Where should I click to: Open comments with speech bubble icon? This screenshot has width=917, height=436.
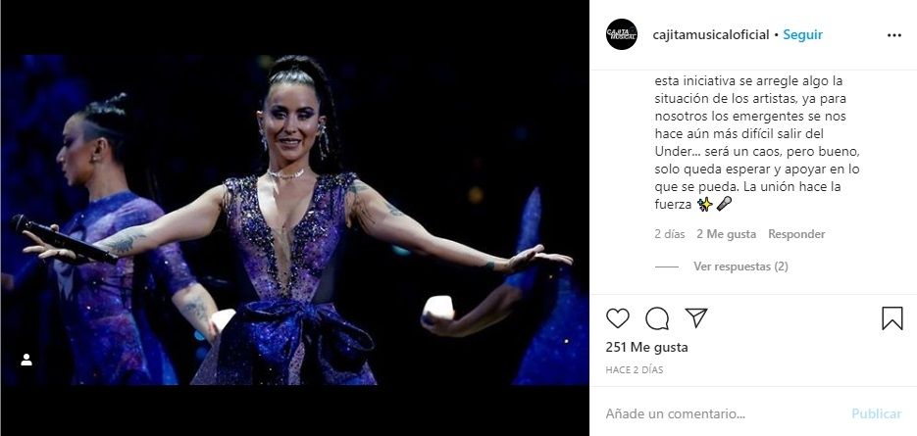(x=657, y=318)
